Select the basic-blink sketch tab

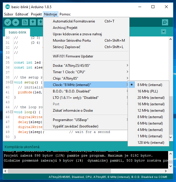[x=18, y=32]
